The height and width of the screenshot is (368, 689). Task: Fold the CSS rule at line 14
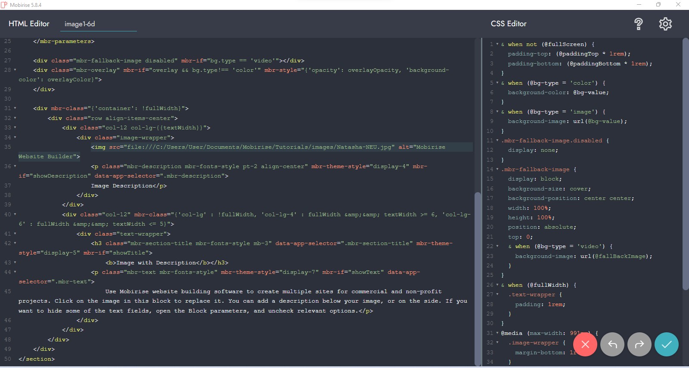click(x=497, y=169)
